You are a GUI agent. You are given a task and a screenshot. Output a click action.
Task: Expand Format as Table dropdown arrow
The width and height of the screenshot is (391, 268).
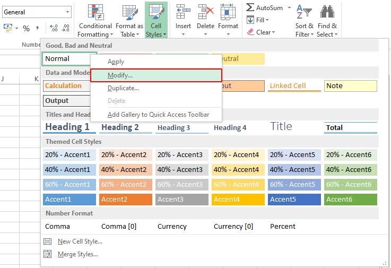coord(137,34)
